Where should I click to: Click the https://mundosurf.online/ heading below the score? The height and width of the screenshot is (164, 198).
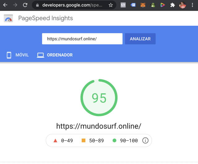point(99,126)
